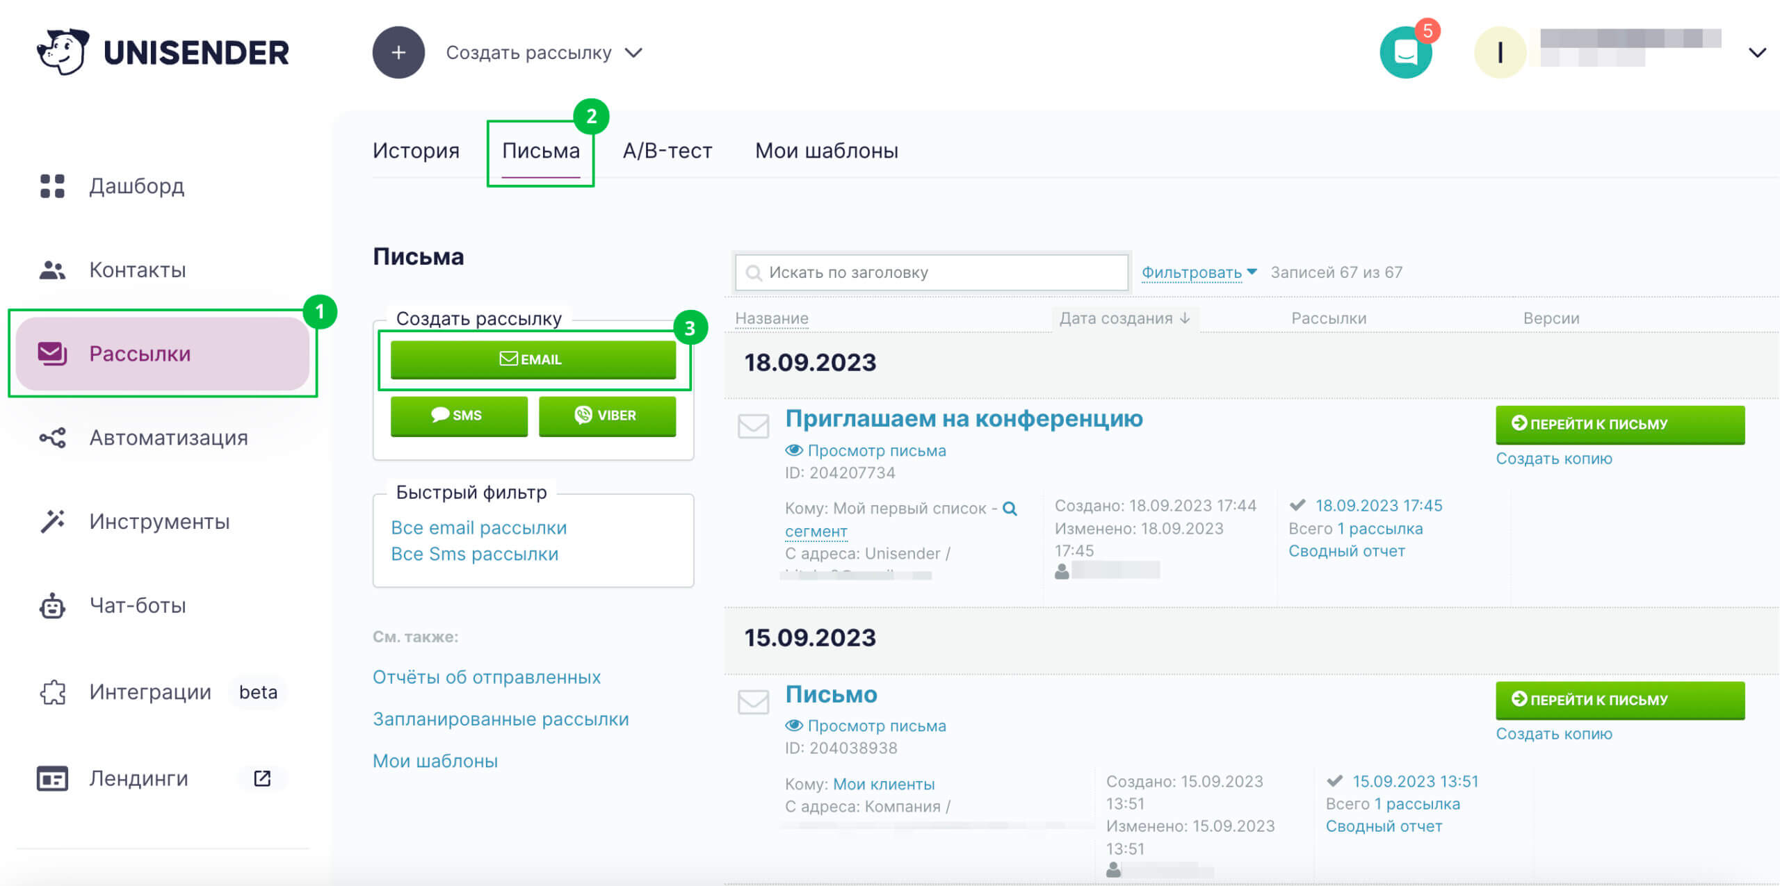Expand the user account chevron
This screenshot has width=1780, height=886.
point(1757,53)
